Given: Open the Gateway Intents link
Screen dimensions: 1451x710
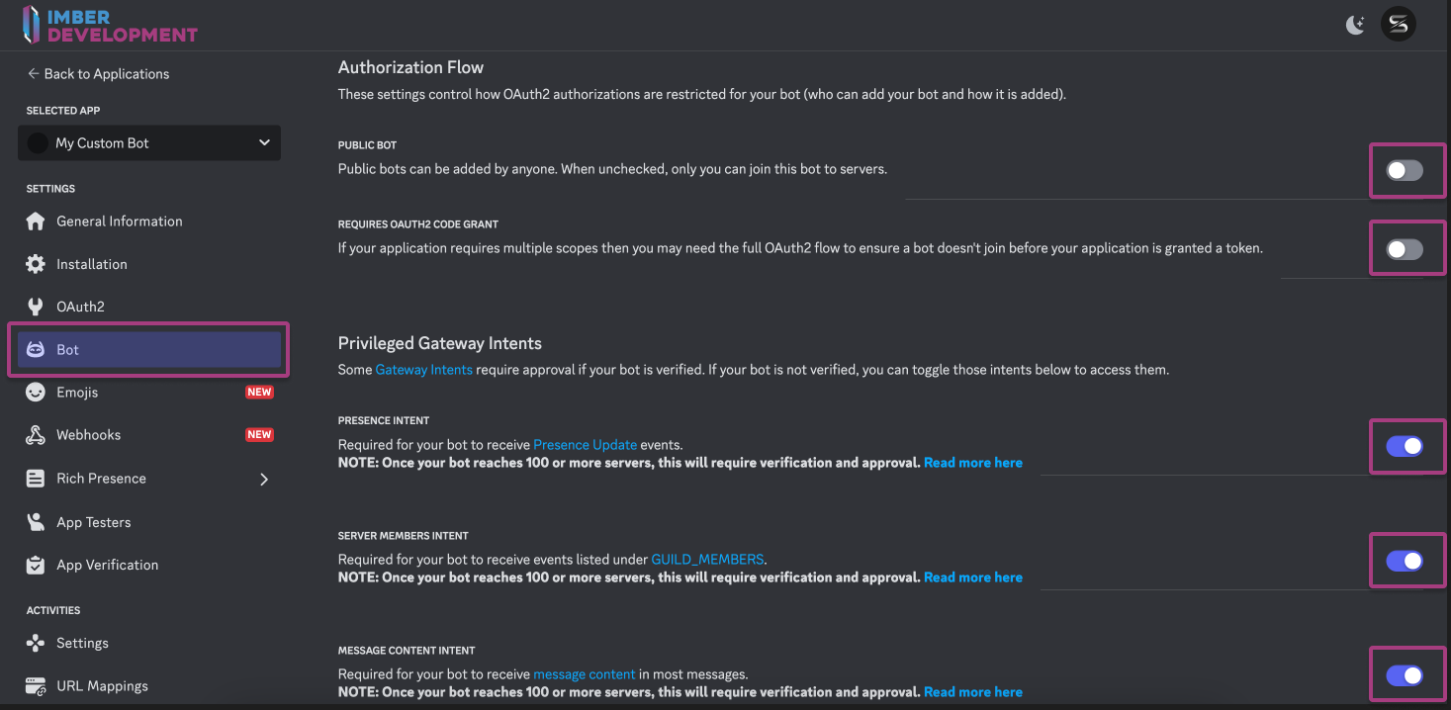Looking at the screenshot, I should point(423,370).
